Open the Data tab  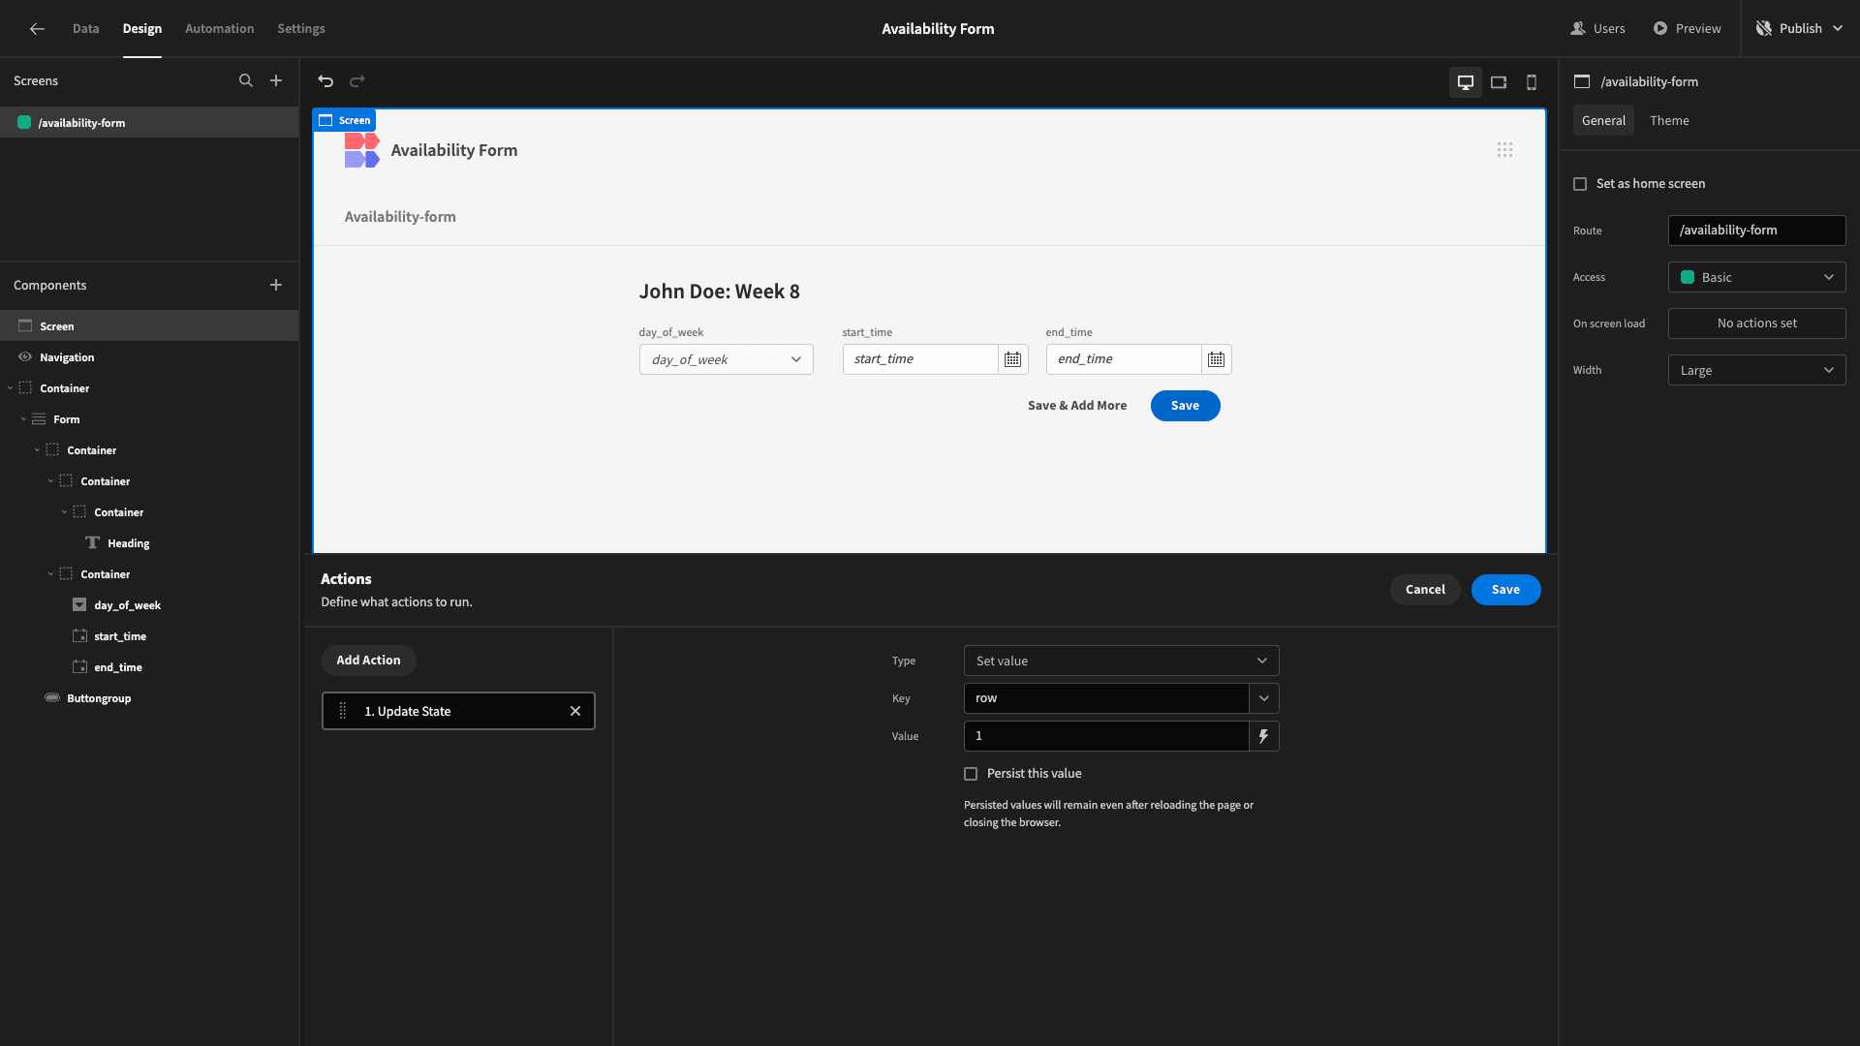click(x=85, y=29)
